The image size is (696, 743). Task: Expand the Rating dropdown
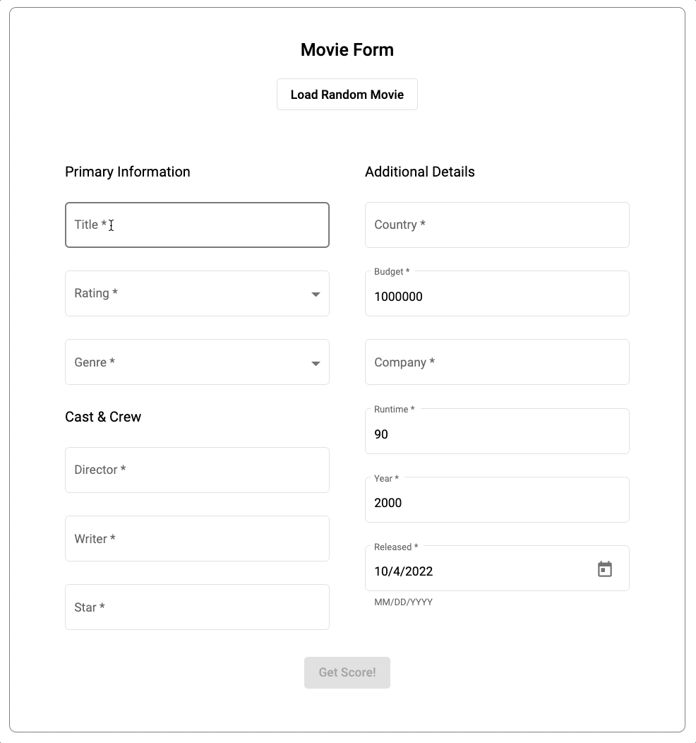(x=197, y=294)
